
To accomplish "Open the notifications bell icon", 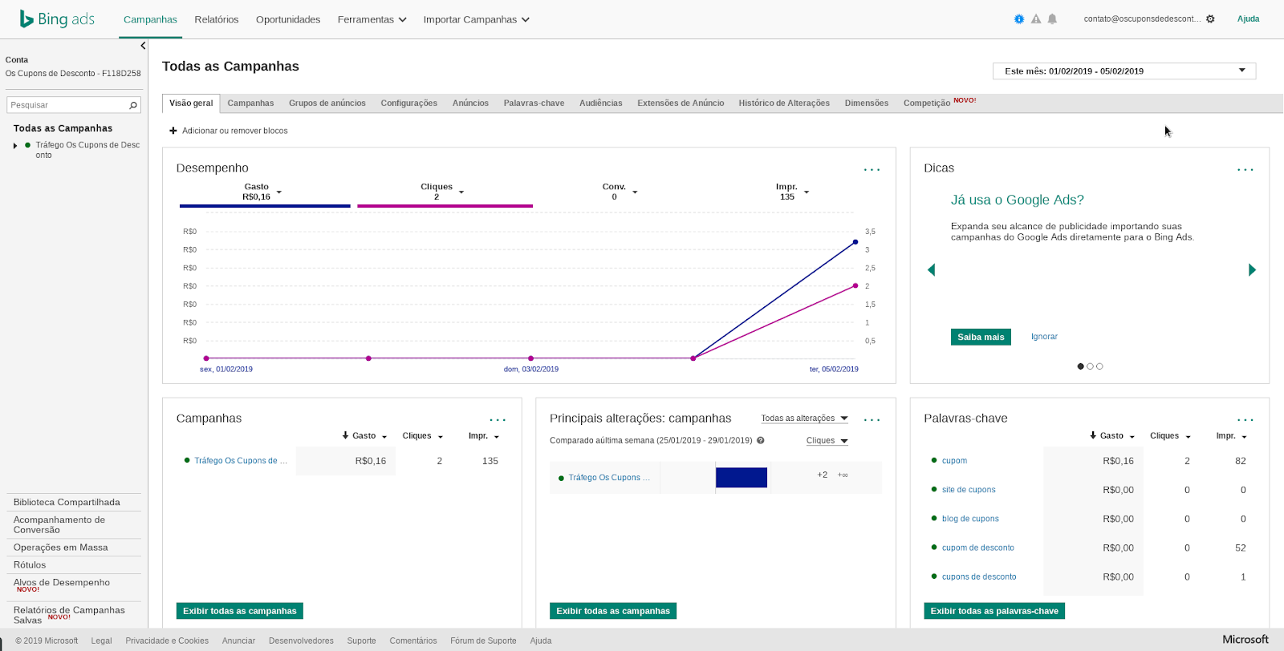I will pos(1052,19).
